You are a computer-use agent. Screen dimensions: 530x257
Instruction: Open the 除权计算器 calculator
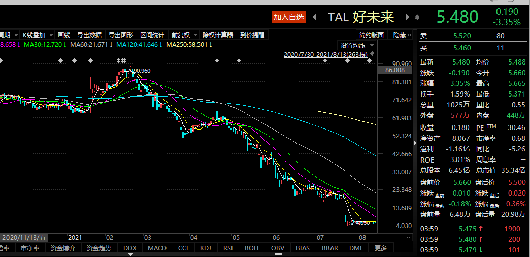pyautogui.click(x=218, y=35)
